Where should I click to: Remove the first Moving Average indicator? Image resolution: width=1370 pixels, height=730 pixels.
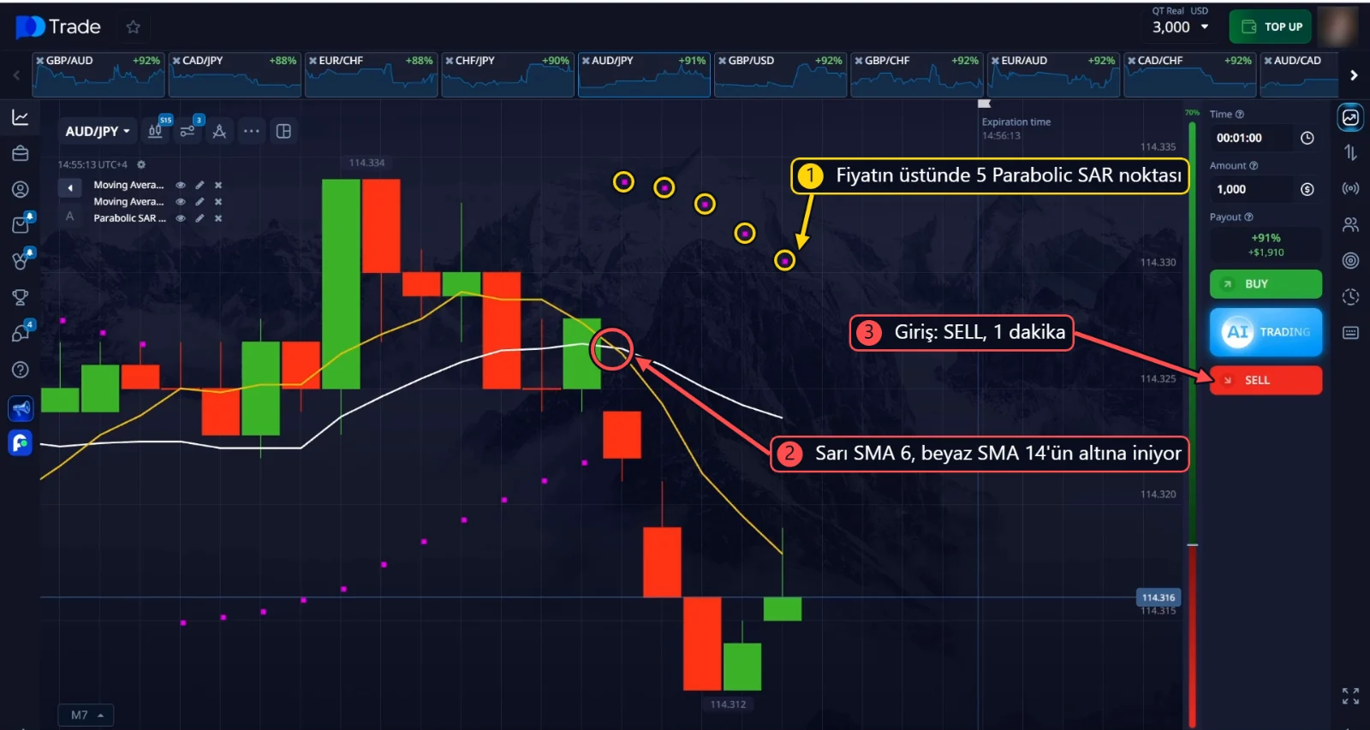[x=218, y=185]
